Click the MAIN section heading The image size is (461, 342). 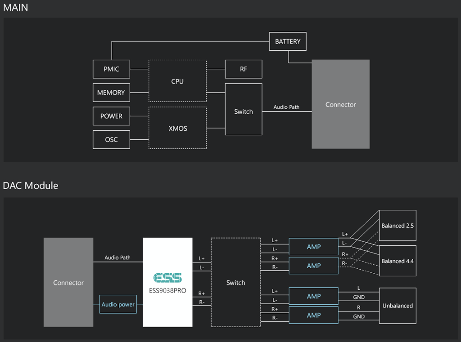point(16,7)
